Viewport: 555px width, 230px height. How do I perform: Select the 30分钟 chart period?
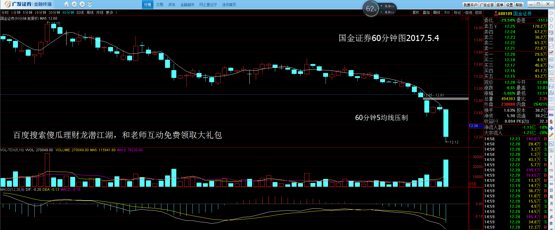click(x=54, y=12)
